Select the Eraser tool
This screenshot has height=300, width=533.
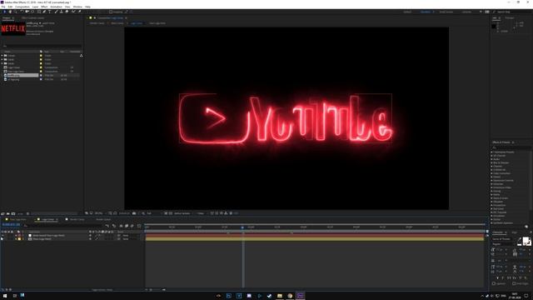pos(67,12)
